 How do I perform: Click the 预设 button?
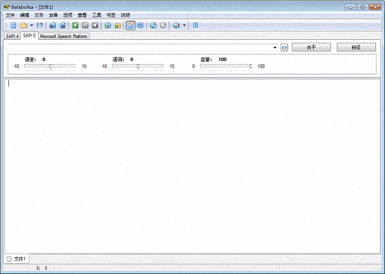pyautogui.click(x=356, y=47)
